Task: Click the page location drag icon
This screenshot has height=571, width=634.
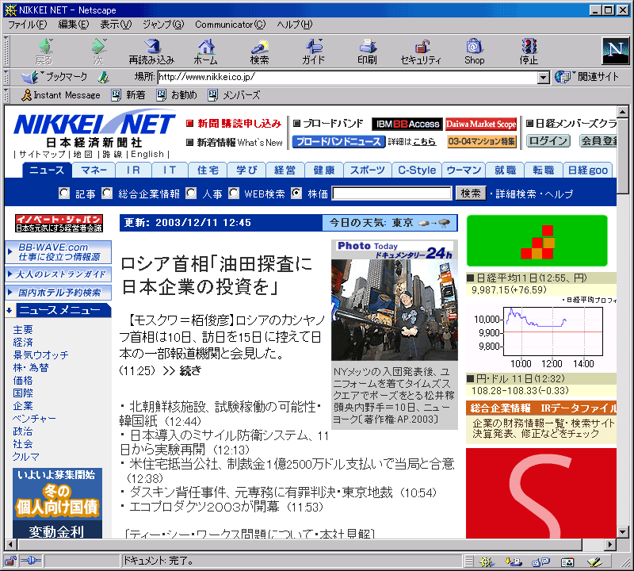Action: point(104,77)
